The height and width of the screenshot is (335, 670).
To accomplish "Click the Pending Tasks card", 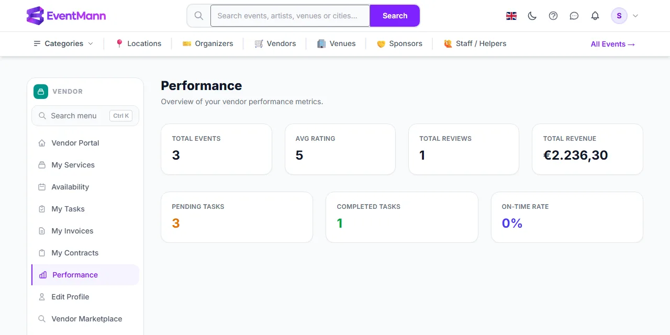I will click(x=237, y=217).
